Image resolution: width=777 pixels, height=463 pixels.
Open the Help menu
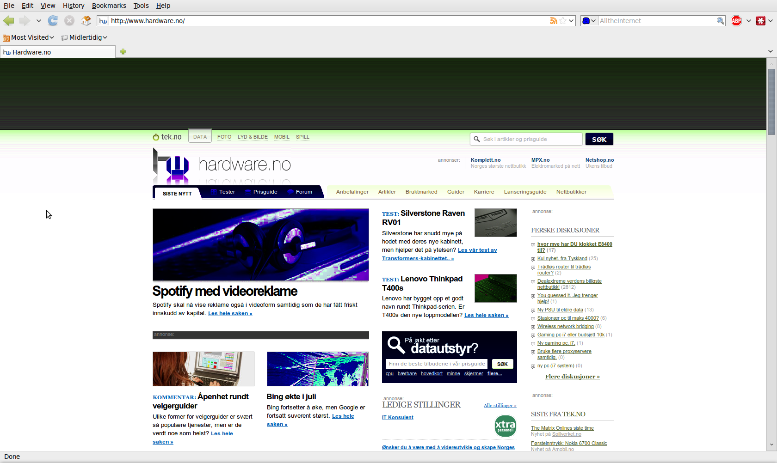(163, 6)
